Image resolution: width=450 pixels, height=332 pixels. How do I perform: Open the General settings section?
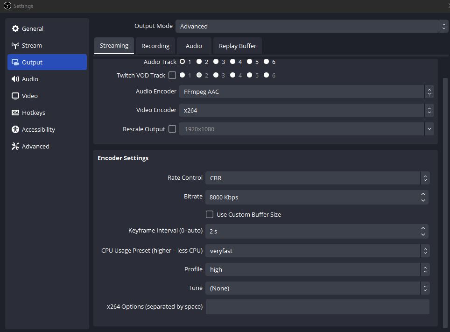[32, 28]
